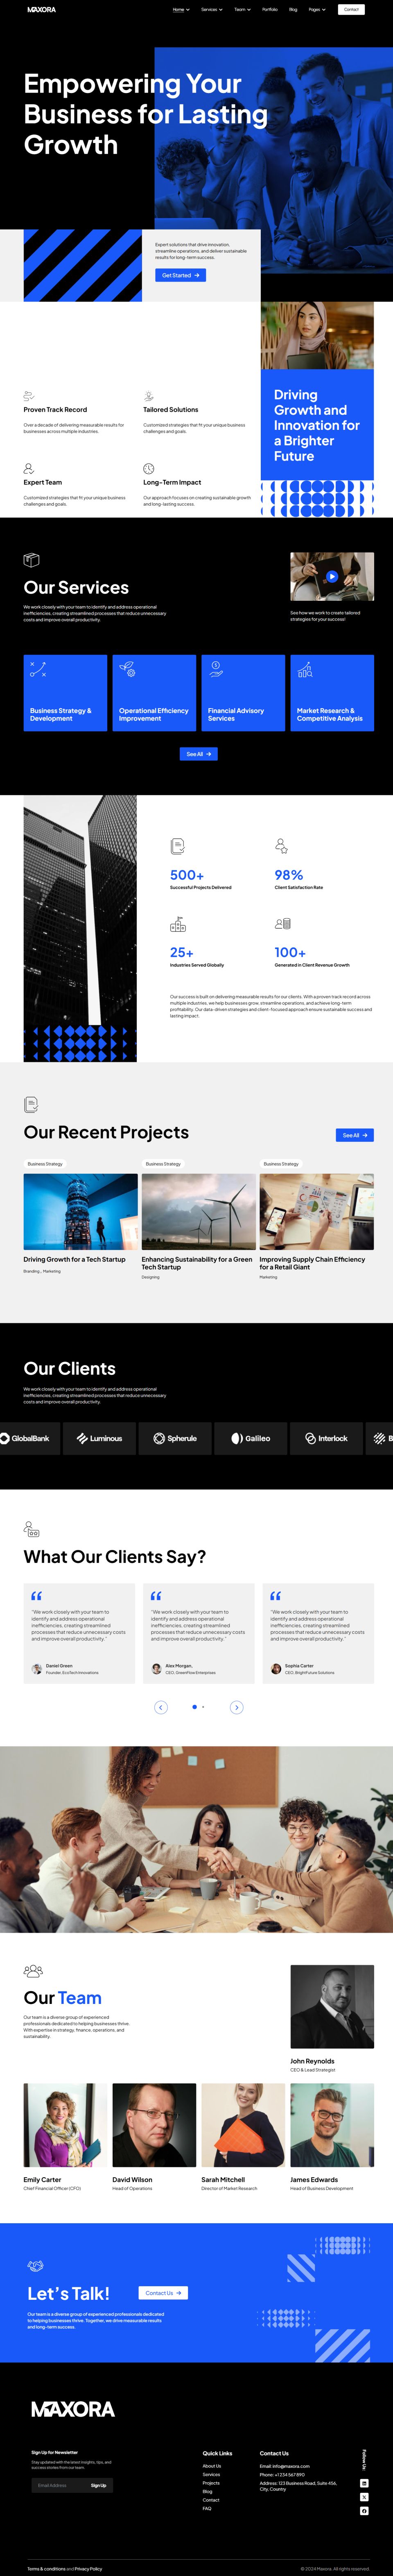Select the first testimonial pagination dot

(x=194, y=1707)
